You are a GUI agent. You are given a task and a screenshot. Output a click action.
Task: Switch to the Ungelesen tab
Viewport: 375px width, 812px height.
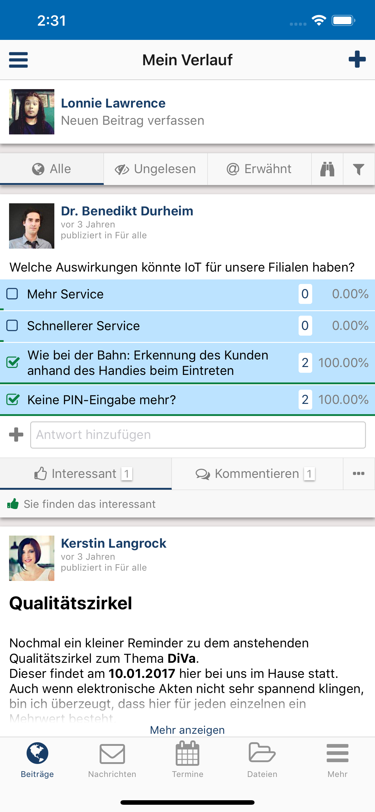[155, 169]
